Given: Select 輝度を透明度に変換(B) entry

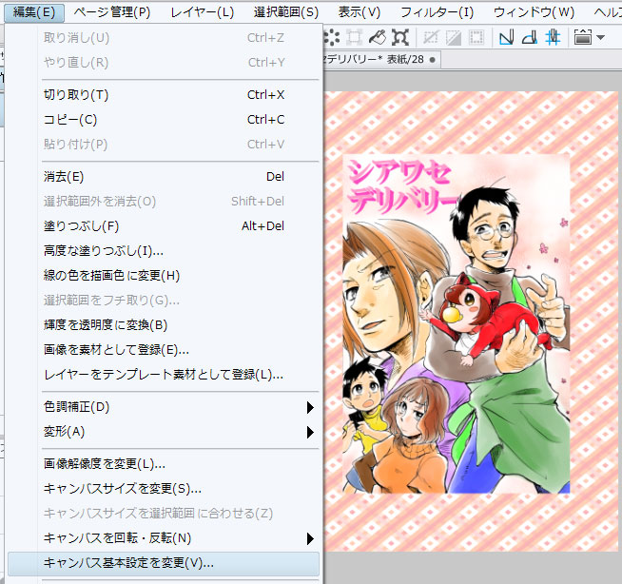Looking at the screenshot, I should (164, 325).
